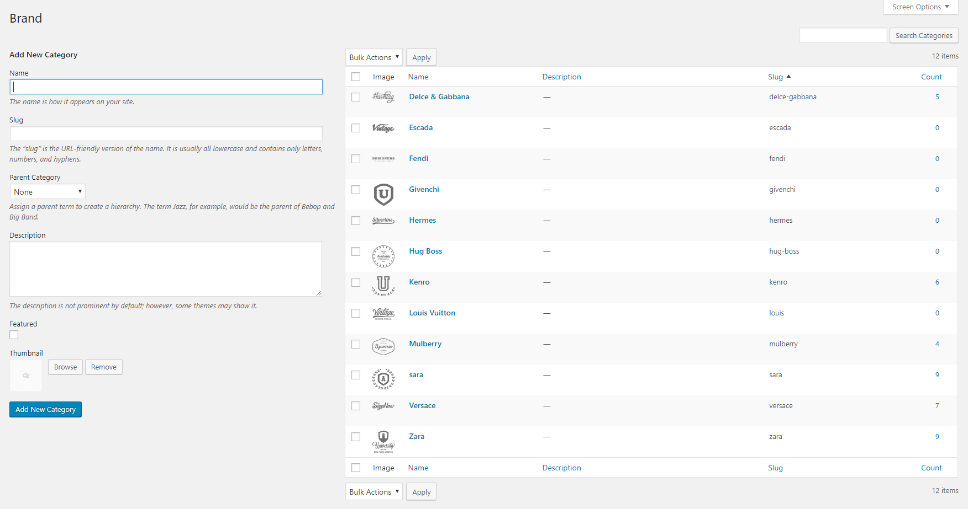This screenshot has width=968, height=509.
Task: Click the sara brand badge image
Action: pos(383,379)
